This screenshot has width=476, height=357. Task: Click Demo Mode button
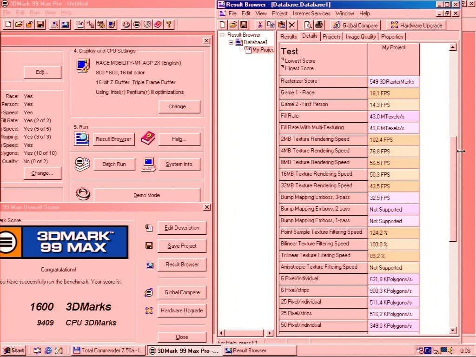[x=146, y=195]
